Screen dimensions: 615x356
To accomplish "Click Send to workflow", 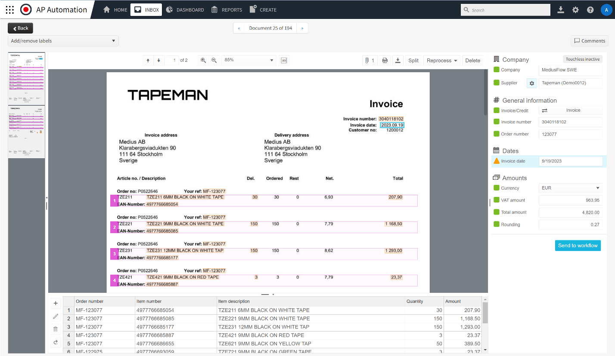I will click(578, 246).
